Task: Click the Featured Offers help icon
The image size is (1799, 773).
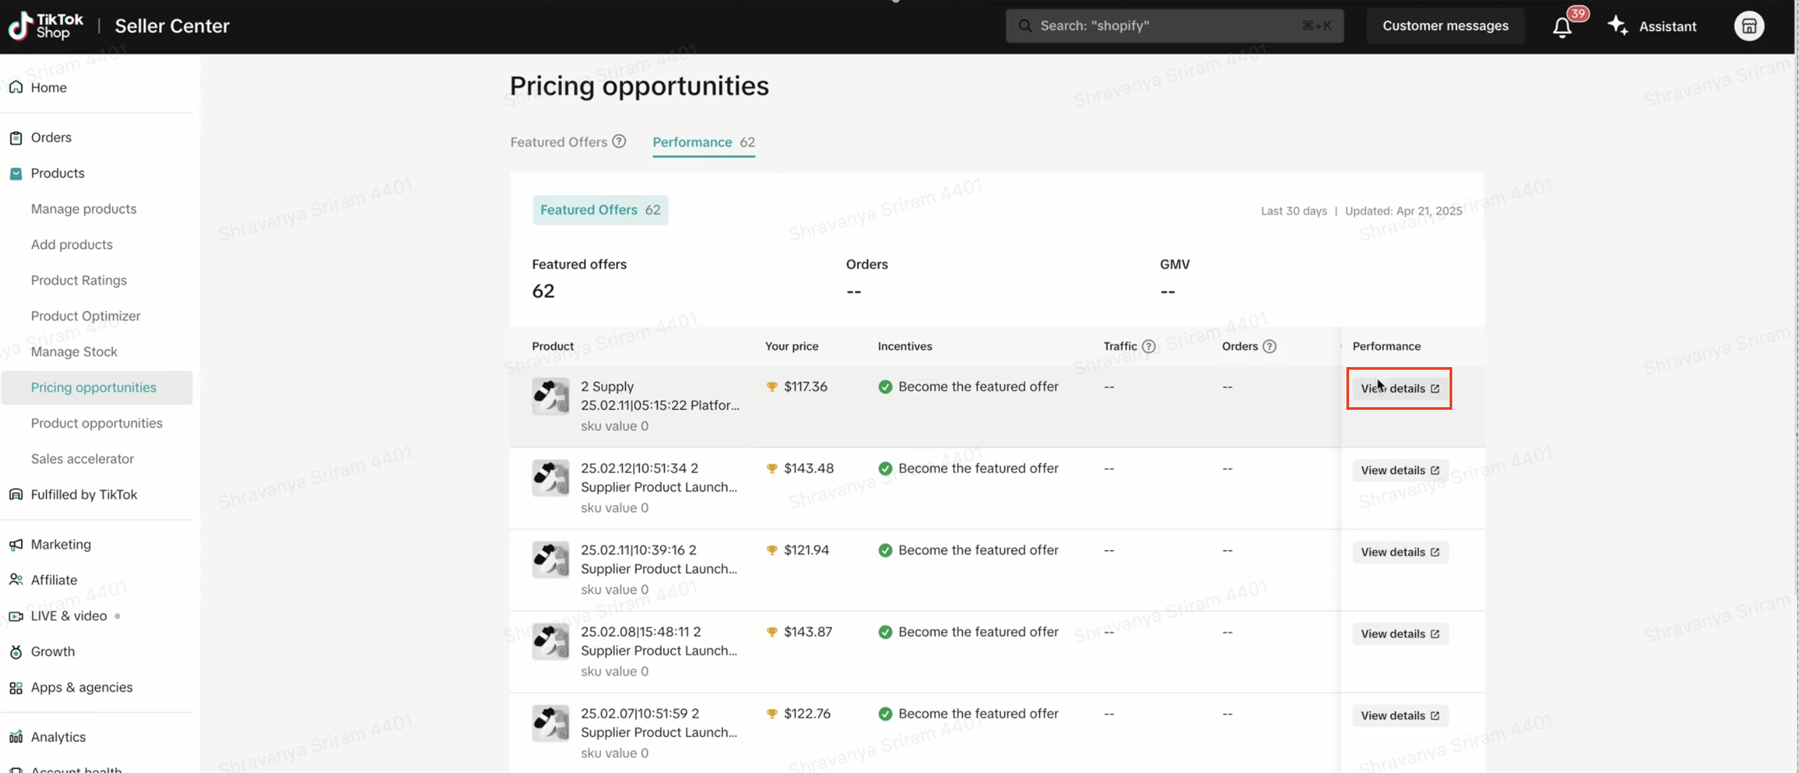Action: tap(619, 142)
